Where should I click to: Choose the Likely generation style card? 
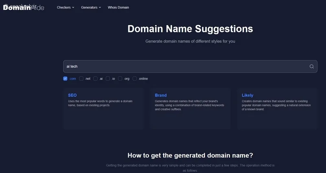(277, 108)
